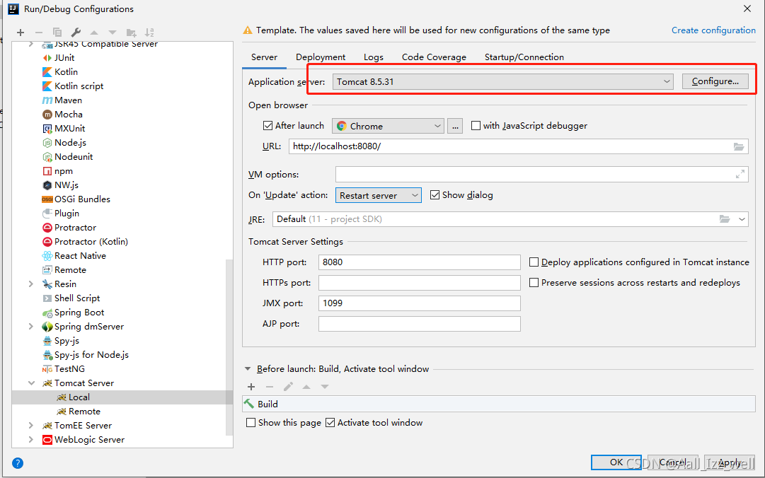This screenshot has height=478, width=765.
Task: Select the React Native template
Action: pos(80,255)
